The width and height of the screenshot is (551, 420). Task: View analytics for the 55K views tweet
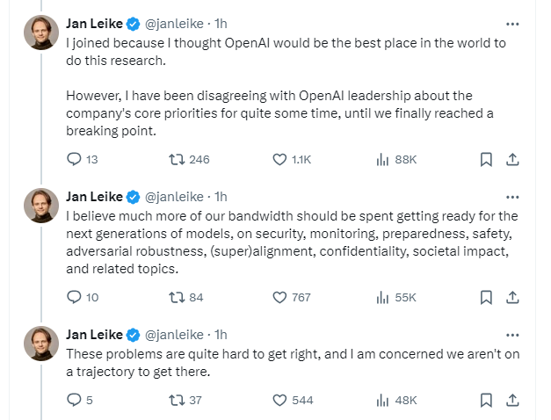[383, 297]
